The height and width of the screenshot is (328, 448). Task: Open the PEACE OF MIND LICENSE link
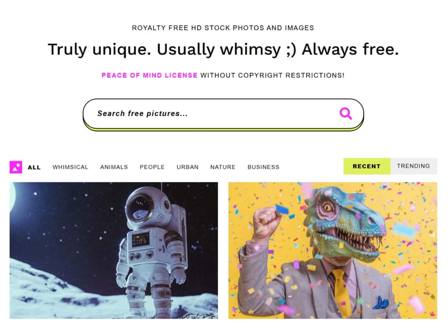click(149, 75)
